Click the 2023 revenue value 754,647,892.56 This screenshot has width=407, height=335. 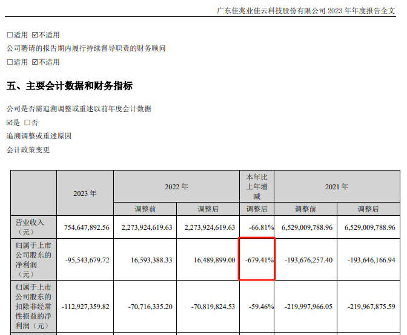pyautogui.click(x=87, y=227)
